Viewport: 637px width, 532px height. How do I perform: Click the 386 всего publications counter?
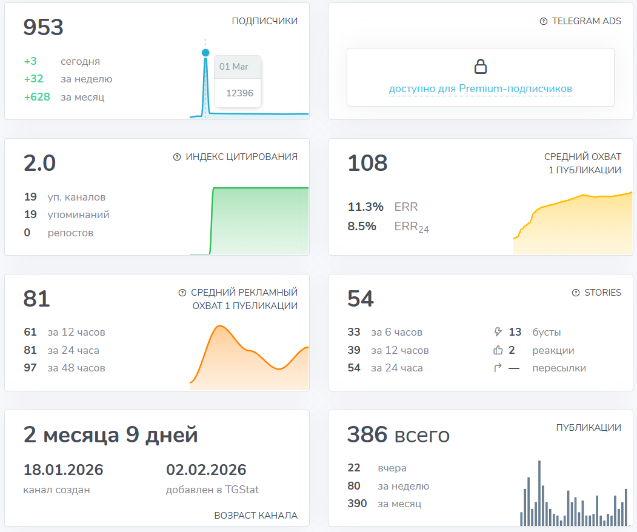click(398, 434)
